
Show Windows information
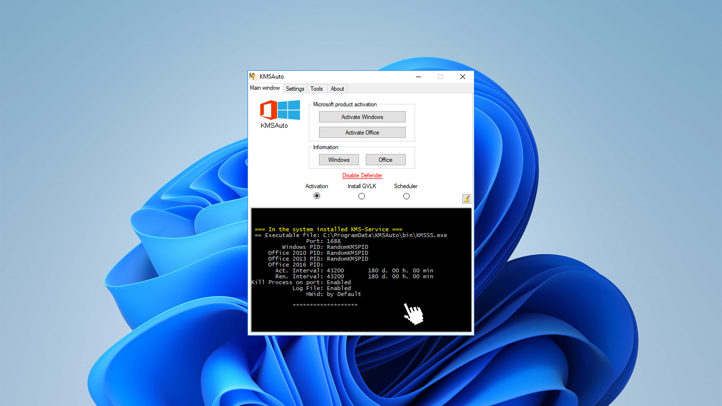(x=338, y=160)
